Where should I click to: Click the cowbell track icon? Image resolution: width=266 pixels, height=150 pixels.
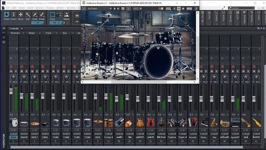45,124
